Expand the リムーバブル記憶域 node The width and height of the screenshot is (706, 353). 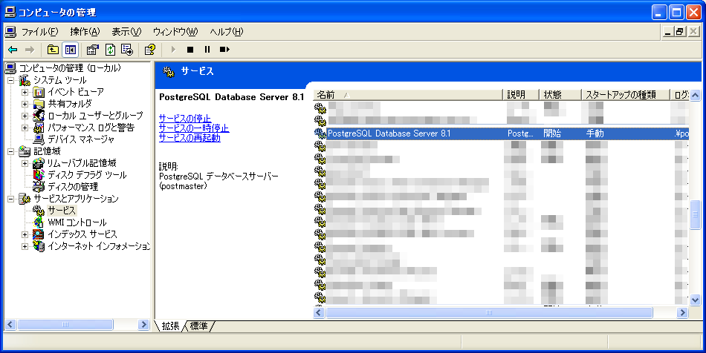25,163
